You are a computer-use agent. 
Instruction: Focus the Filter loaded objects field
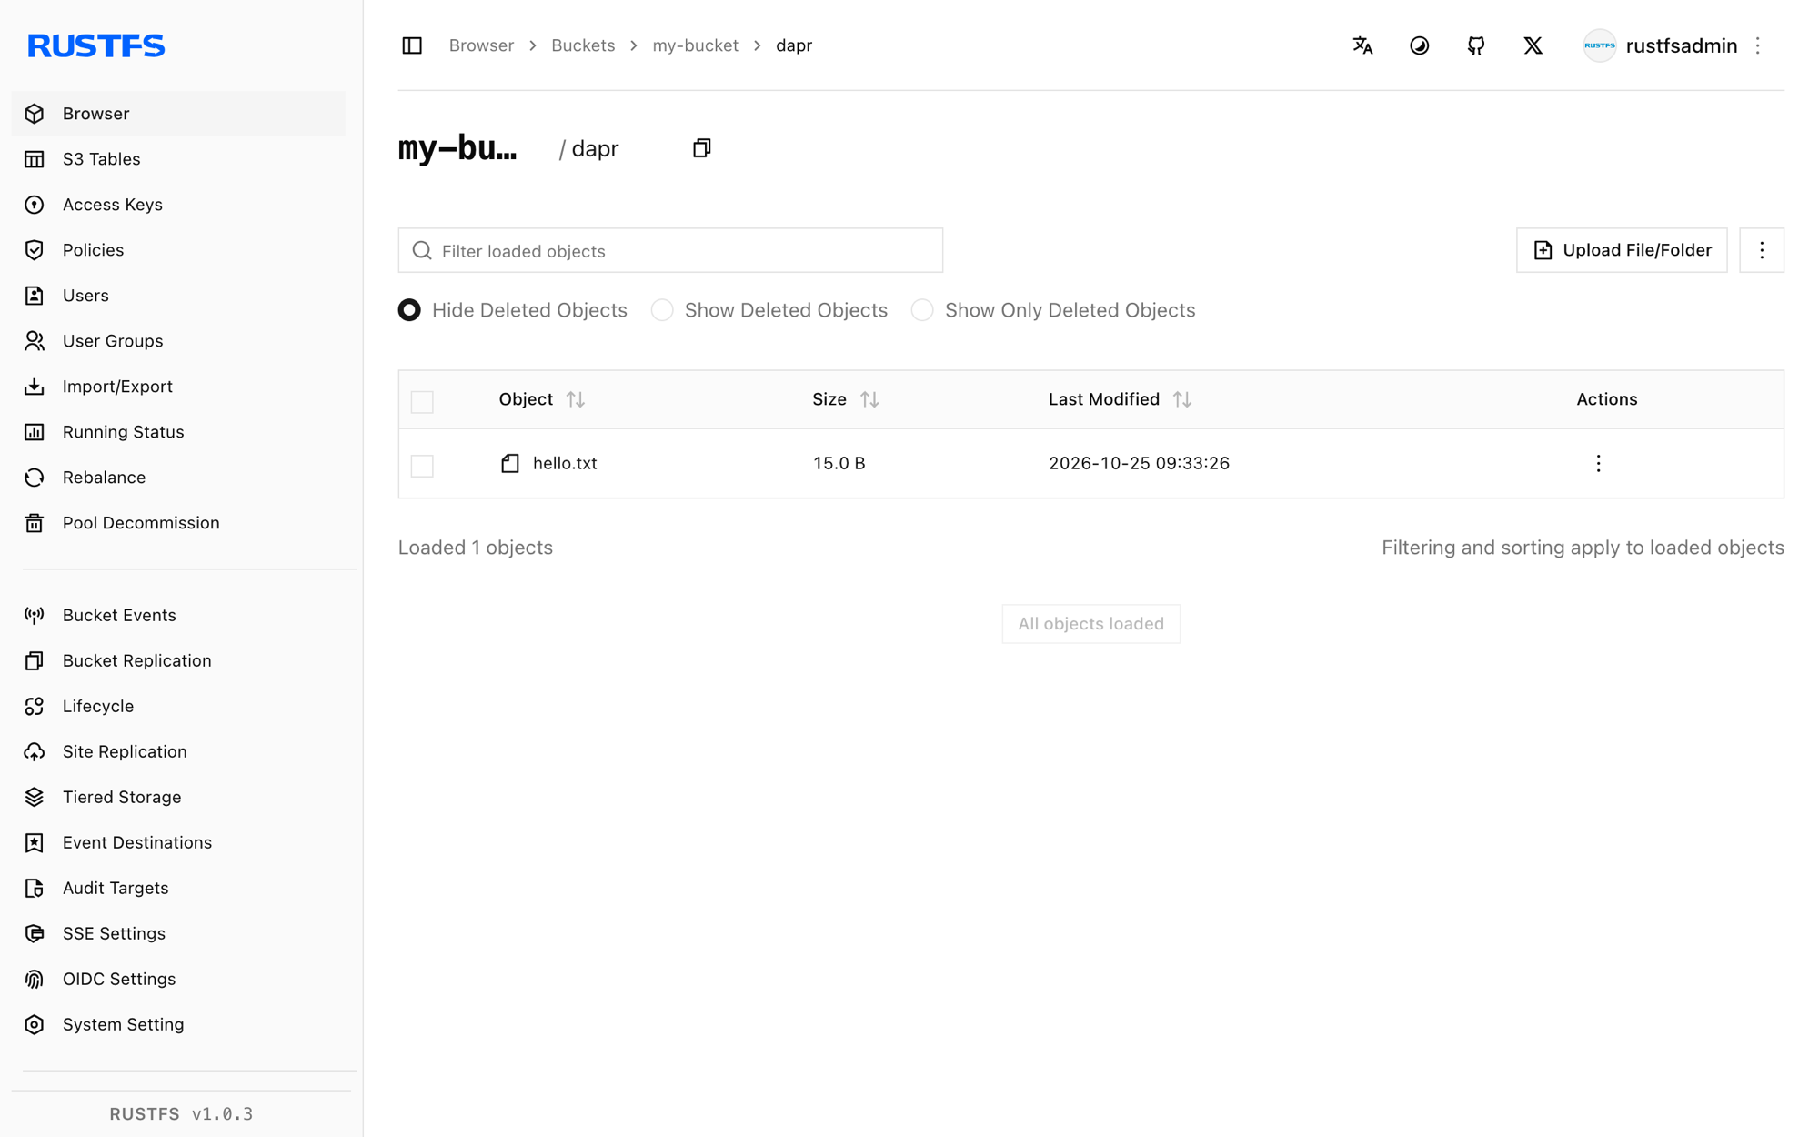(670, 250)
